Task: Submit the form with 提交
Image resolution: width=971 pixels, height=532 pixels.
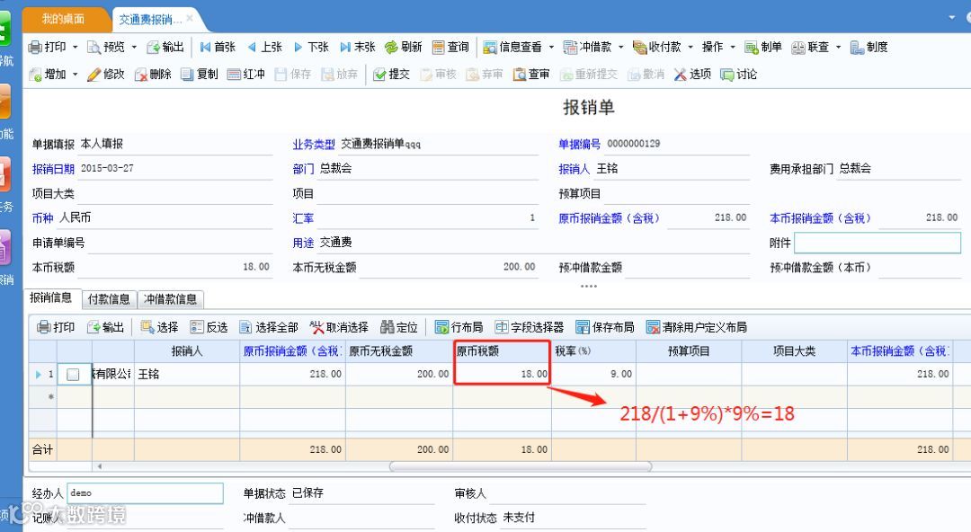Action: coord(391,75)
